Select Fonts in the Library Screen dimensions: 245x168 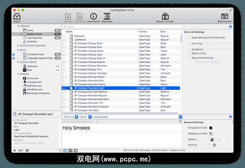pos(30,30)
